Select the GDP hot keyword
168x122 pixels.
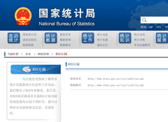(x=151, y=27)
